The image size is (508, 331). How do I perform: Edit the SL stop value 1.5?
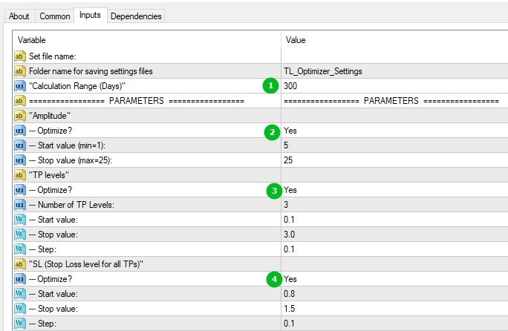pos(394,309)
